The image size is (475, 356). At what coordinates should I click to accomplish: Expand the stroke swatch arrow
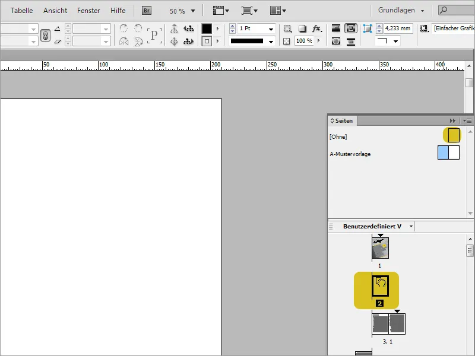pyautogui.click(x=217, y=41)
